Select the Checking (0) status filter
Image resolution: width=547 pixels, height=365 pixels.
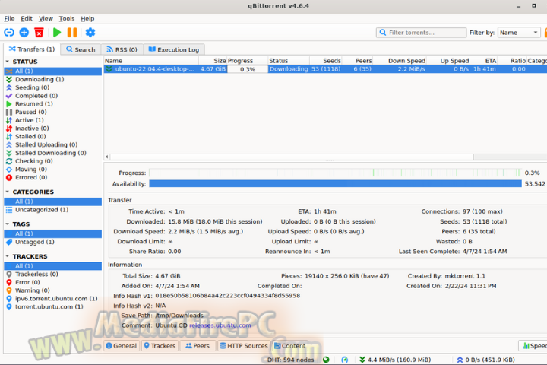point(53,161)
